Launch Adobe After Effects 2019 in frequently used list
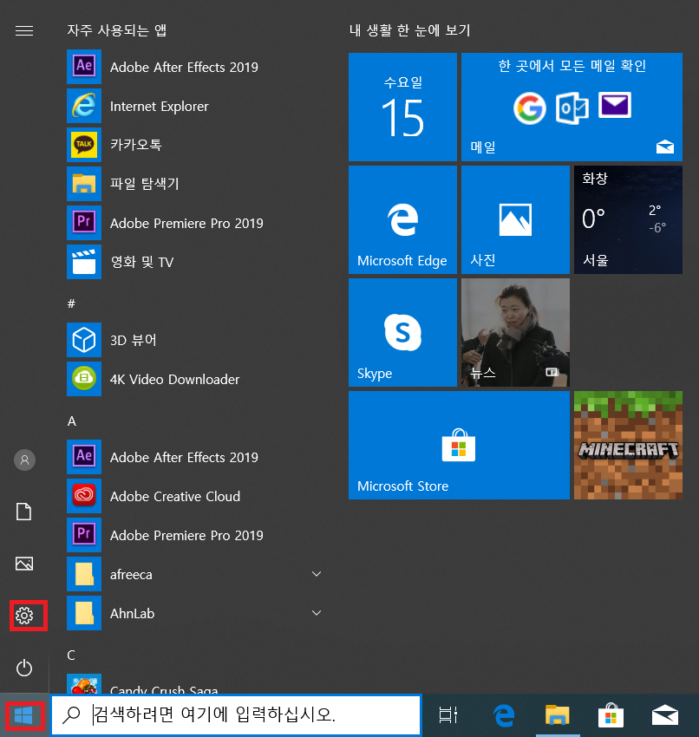 [195, 68]
